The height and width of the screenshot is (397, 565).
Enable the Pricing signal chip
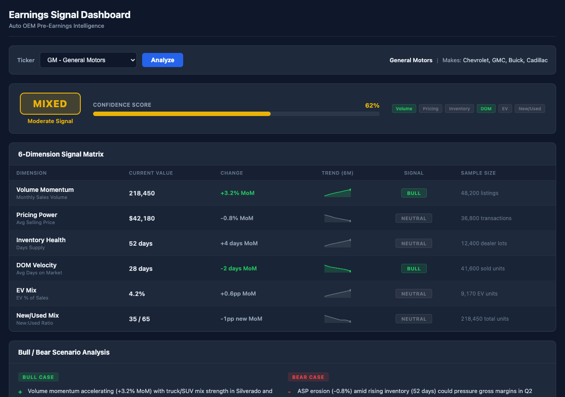click(430, 108)
